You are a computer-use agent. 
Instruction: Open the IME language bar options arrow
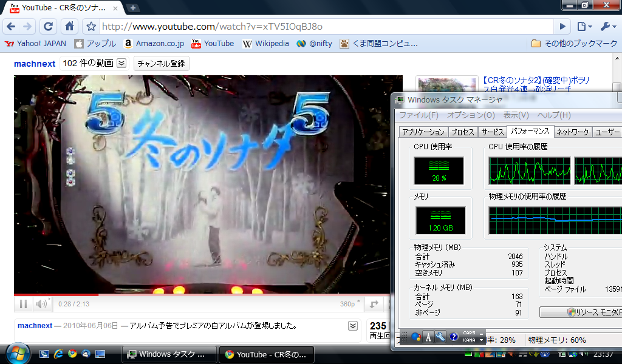481,340
